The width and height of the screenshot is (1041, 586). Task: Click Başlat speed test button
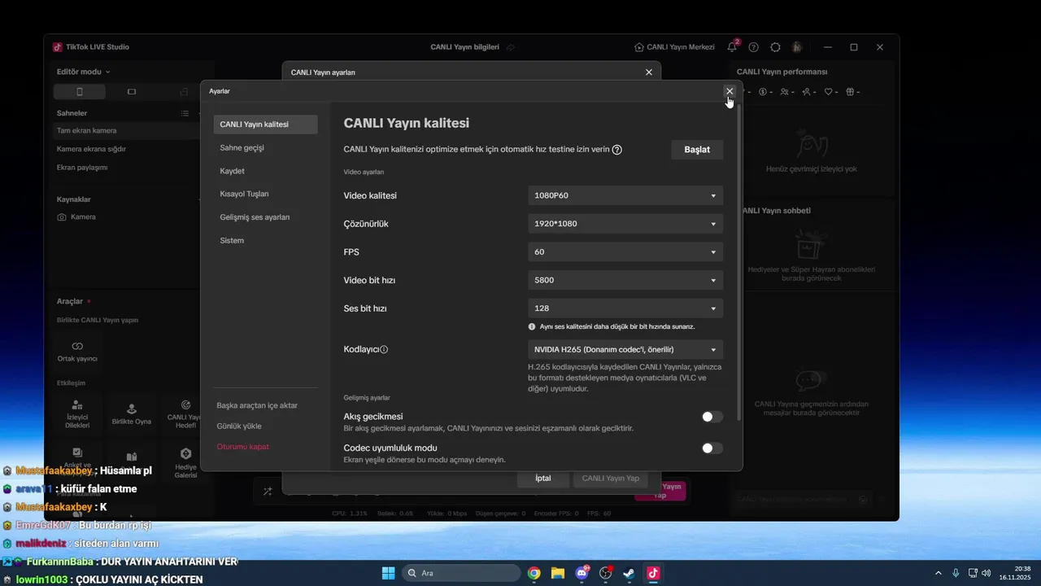coord(697,150)
